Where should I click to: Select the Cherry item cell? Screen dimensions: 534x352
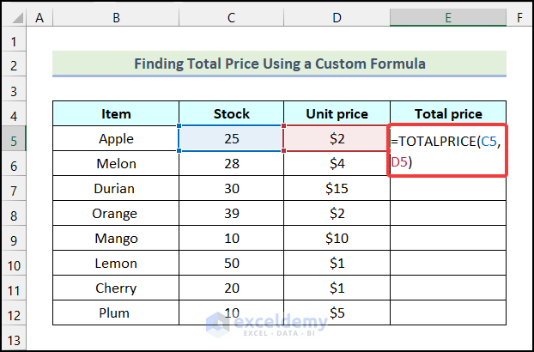[116, 288]
